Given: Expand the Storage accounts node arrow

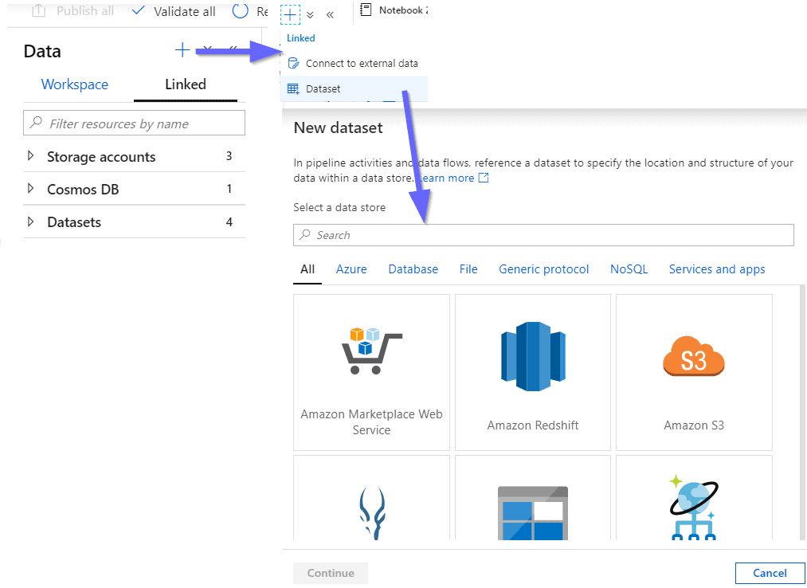Looking at the screenshot, I should tap(30, 156).
